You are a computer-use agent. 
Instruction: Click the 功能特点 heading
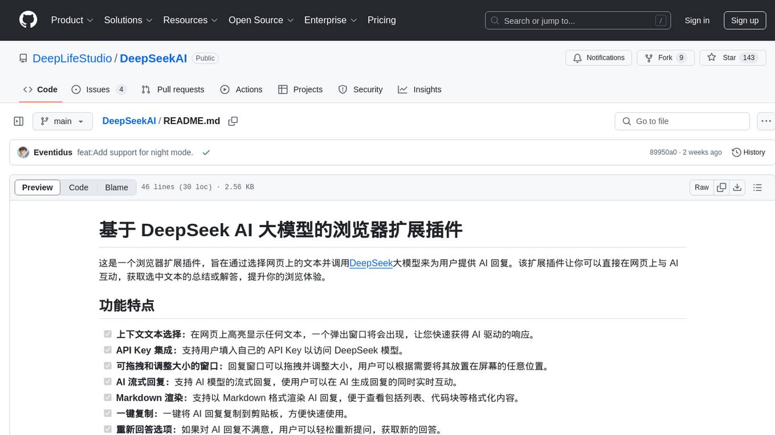tap(127, 305)
